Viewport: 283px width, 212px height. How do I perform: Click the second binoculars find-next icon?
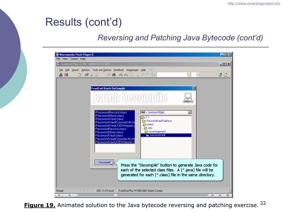[x=126, y=75]
